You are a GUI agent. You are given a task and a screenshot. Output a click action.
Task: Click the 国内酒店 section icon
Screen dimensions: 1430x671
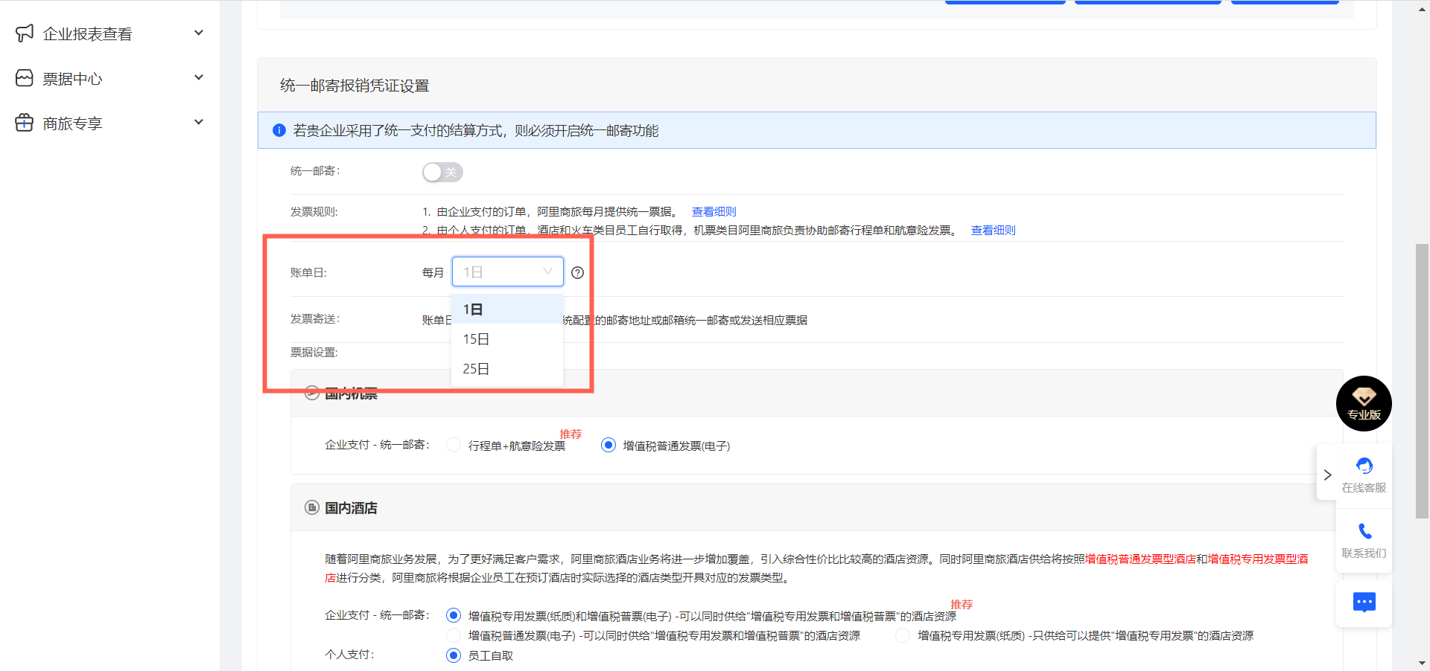click(x=312, y=507)
